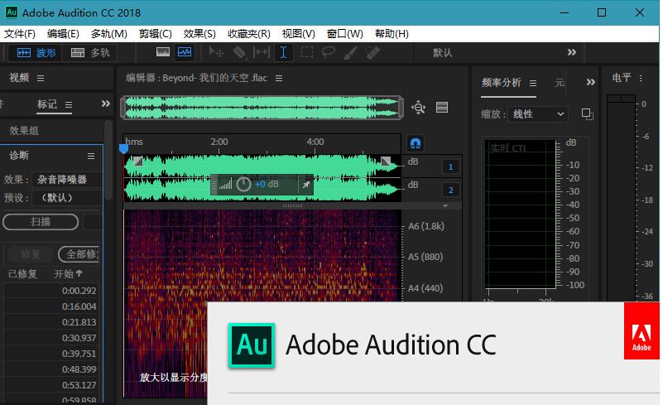Select the 效果组 panel tab

pos(24,131)
